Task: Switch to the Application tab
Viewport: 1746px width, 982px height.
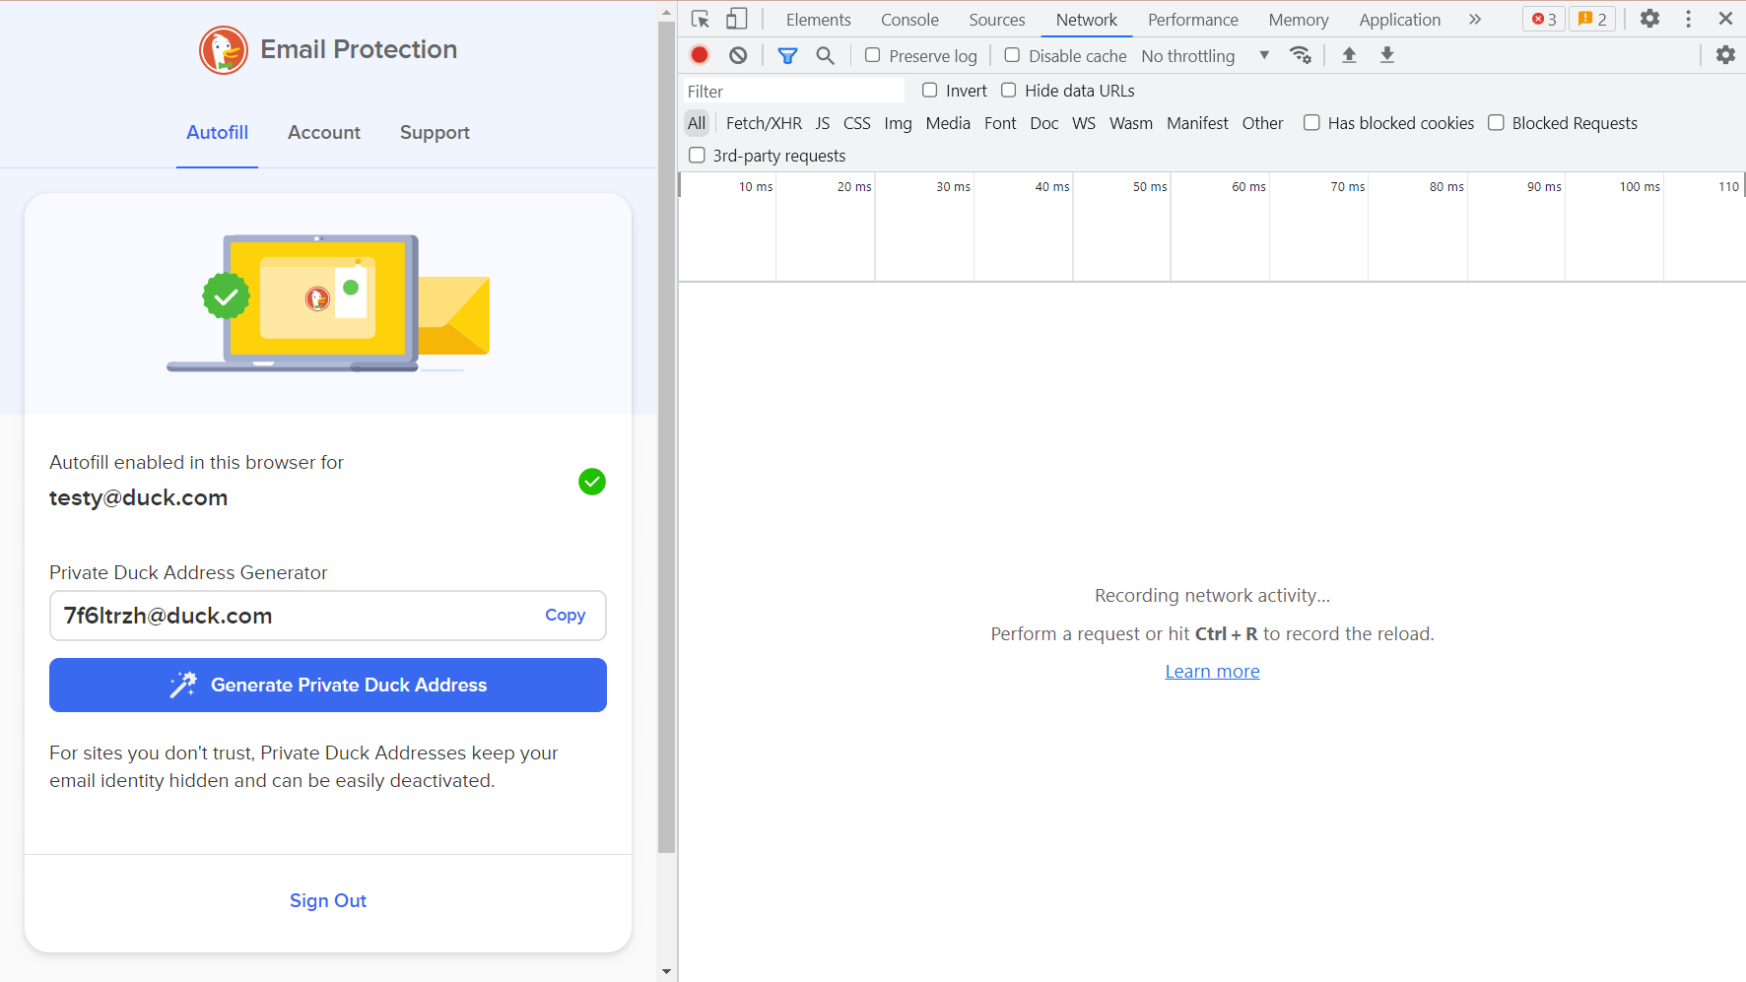Action: (x=1399, y=20)
